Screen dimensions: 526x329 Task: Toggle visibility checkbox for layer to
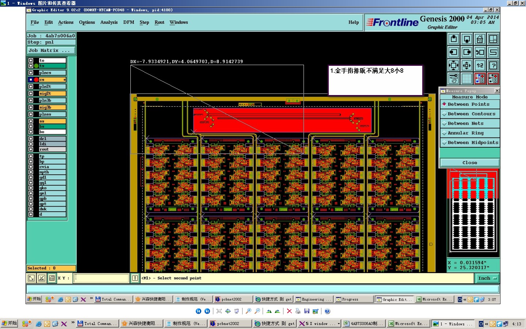(31, 60)
